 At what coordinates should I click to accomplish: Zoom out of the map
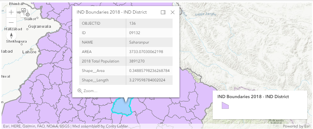(x=11, y=22)
